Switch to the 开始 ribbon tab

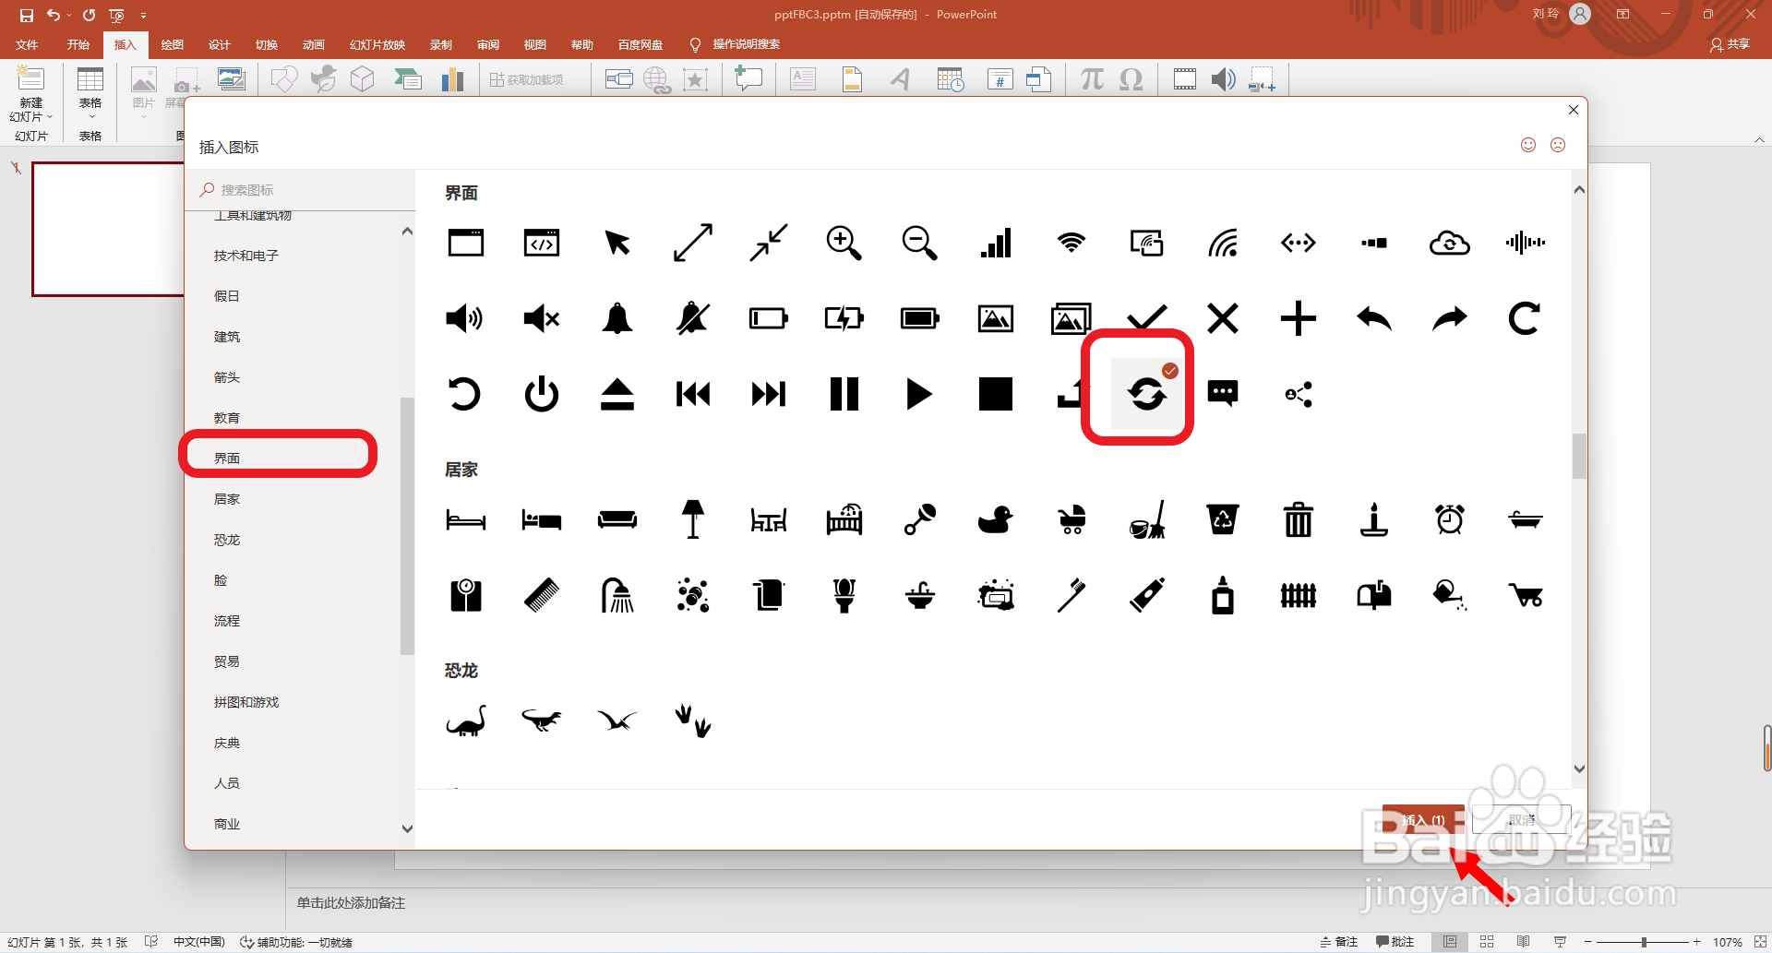78,44
